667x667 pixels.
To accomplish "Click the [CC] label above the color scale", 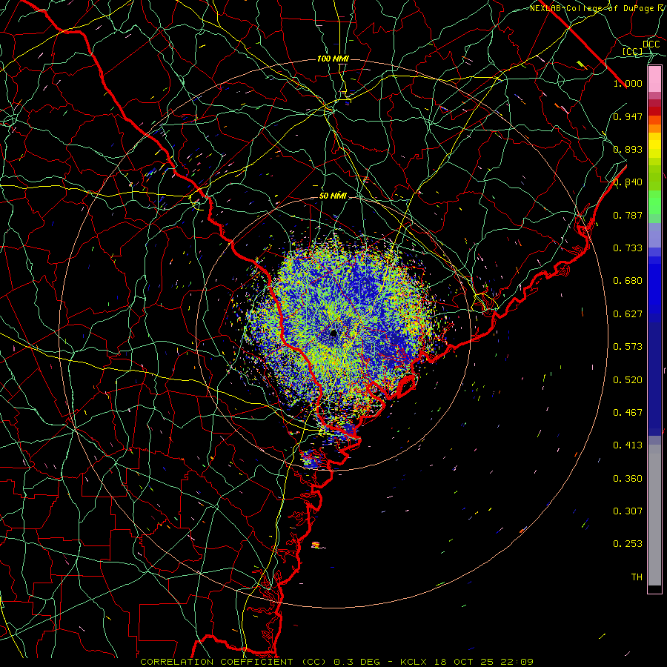I will (x=633, y=51).
